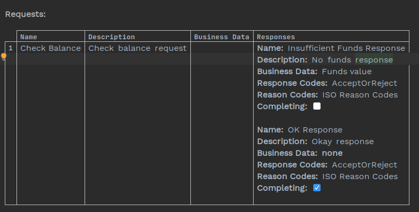Open AcceptOrReject under OK Response

364,165
